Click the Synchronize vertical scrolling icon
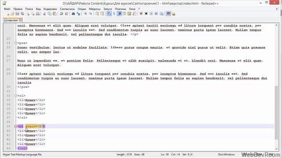Screen dimensions: 282x158 pos(97,14)
